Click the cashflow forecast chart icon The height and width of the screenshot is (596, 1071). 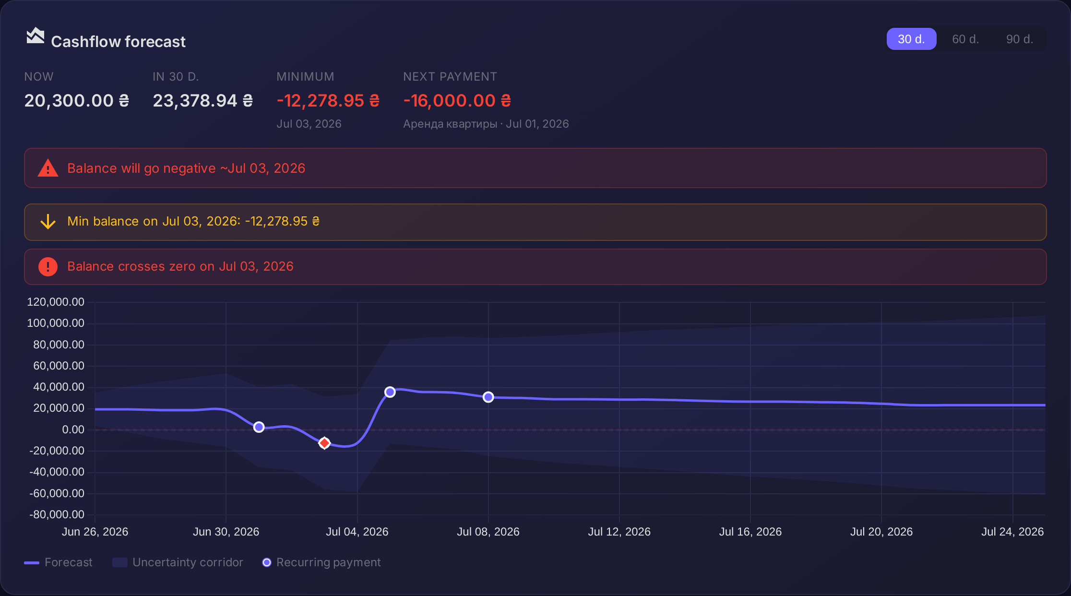click(36, 36)
